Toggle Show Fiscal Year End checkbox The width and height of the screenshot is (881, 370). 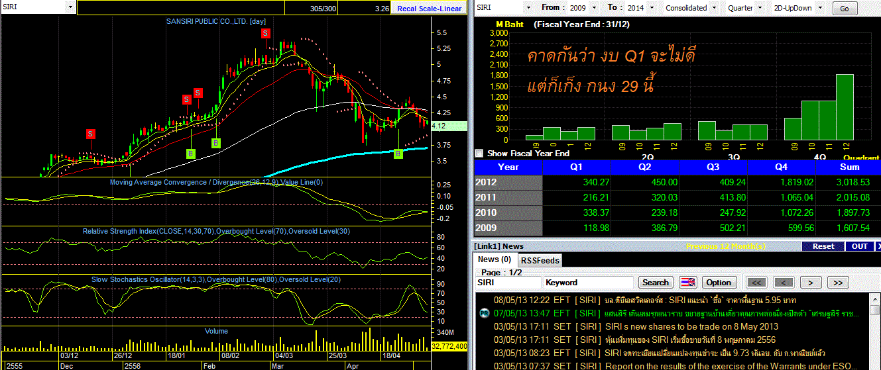(x=479, y=153)
